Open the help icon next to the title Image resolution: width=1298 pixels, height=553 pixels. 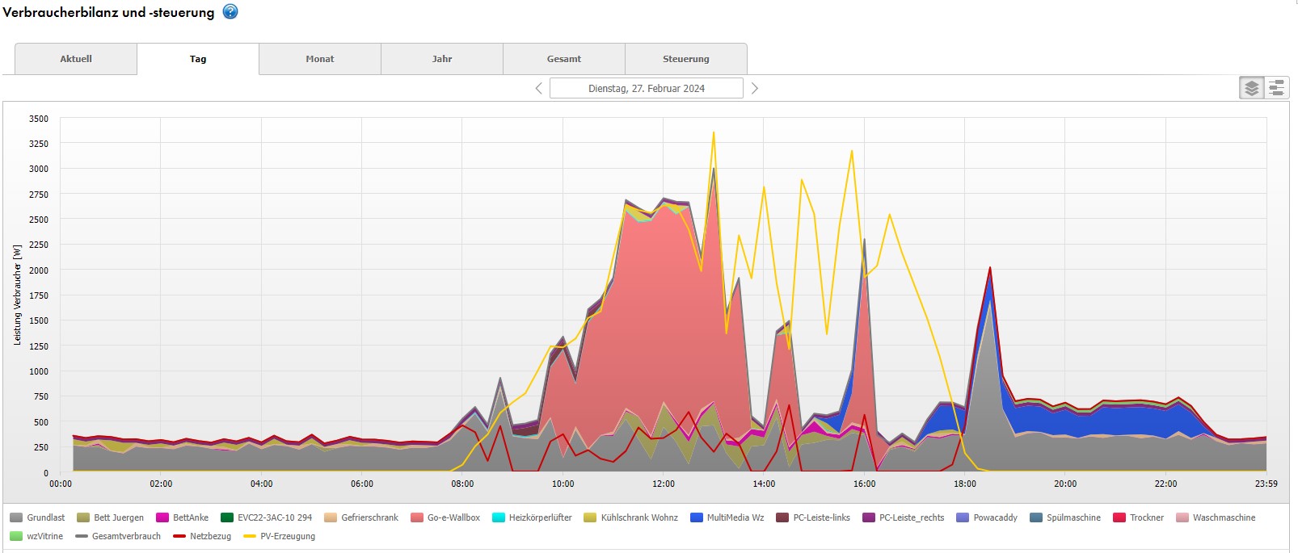click(230, 12)
